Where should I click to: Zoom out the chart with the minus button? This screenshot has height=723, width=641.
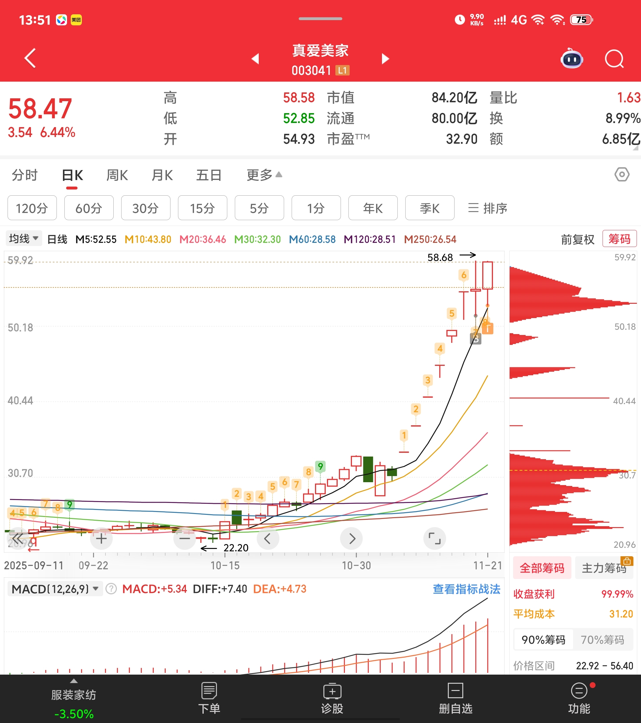click(184, 539)
